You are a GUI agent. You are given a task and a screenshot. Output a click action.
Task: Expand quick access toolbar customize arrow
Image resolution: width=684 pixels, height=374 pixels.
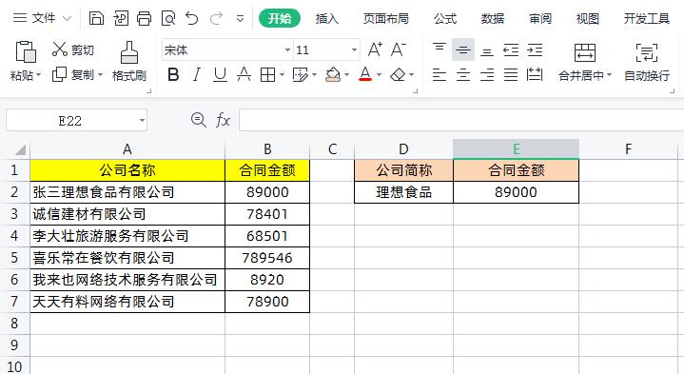pos(240,18)
